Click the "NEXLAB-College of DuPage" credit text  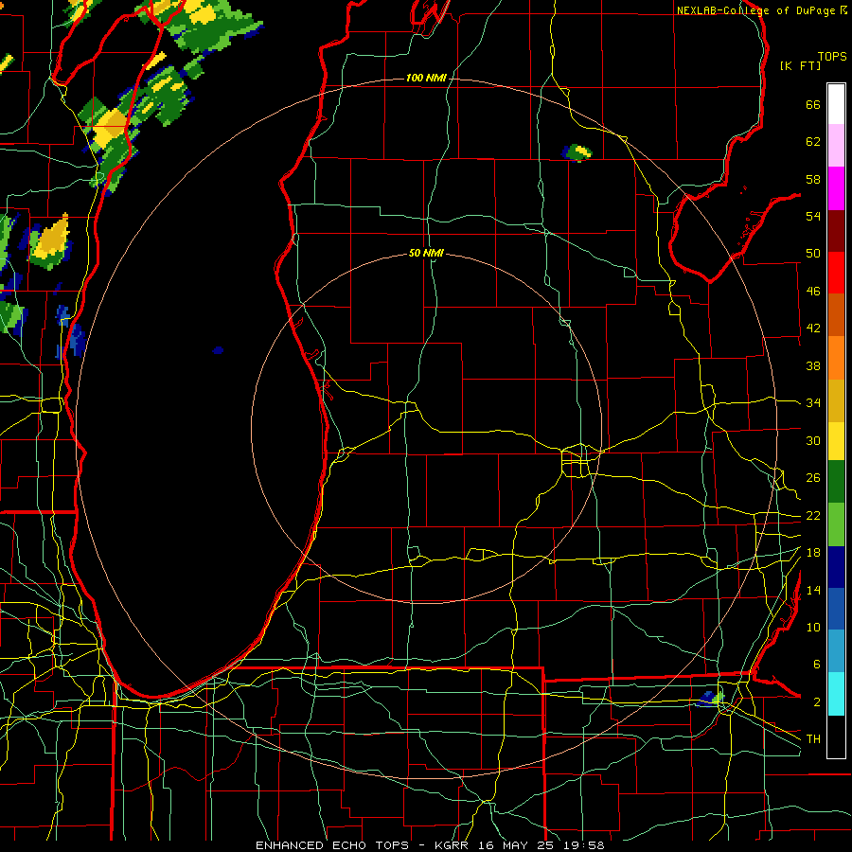tap(756, 10)
